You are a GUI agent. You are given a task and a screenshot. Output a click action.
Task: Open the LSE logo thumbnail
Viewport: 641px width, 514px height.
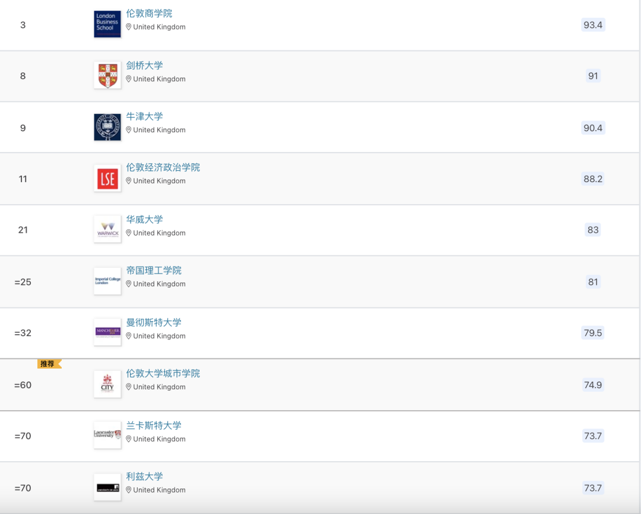[107, 177]
